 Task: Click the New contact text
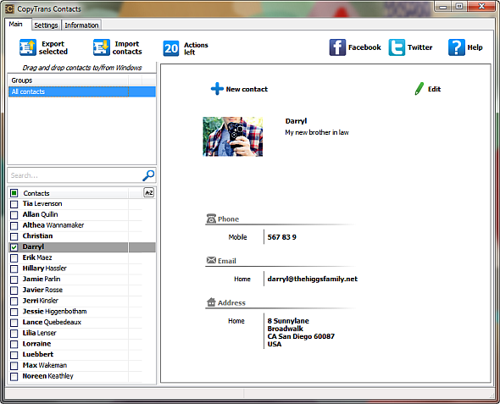[x=247, y=89]
